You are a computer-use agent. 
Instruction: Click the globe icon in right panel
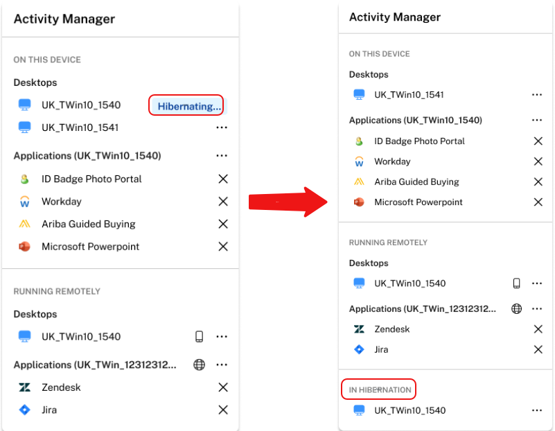pos(516,309)
